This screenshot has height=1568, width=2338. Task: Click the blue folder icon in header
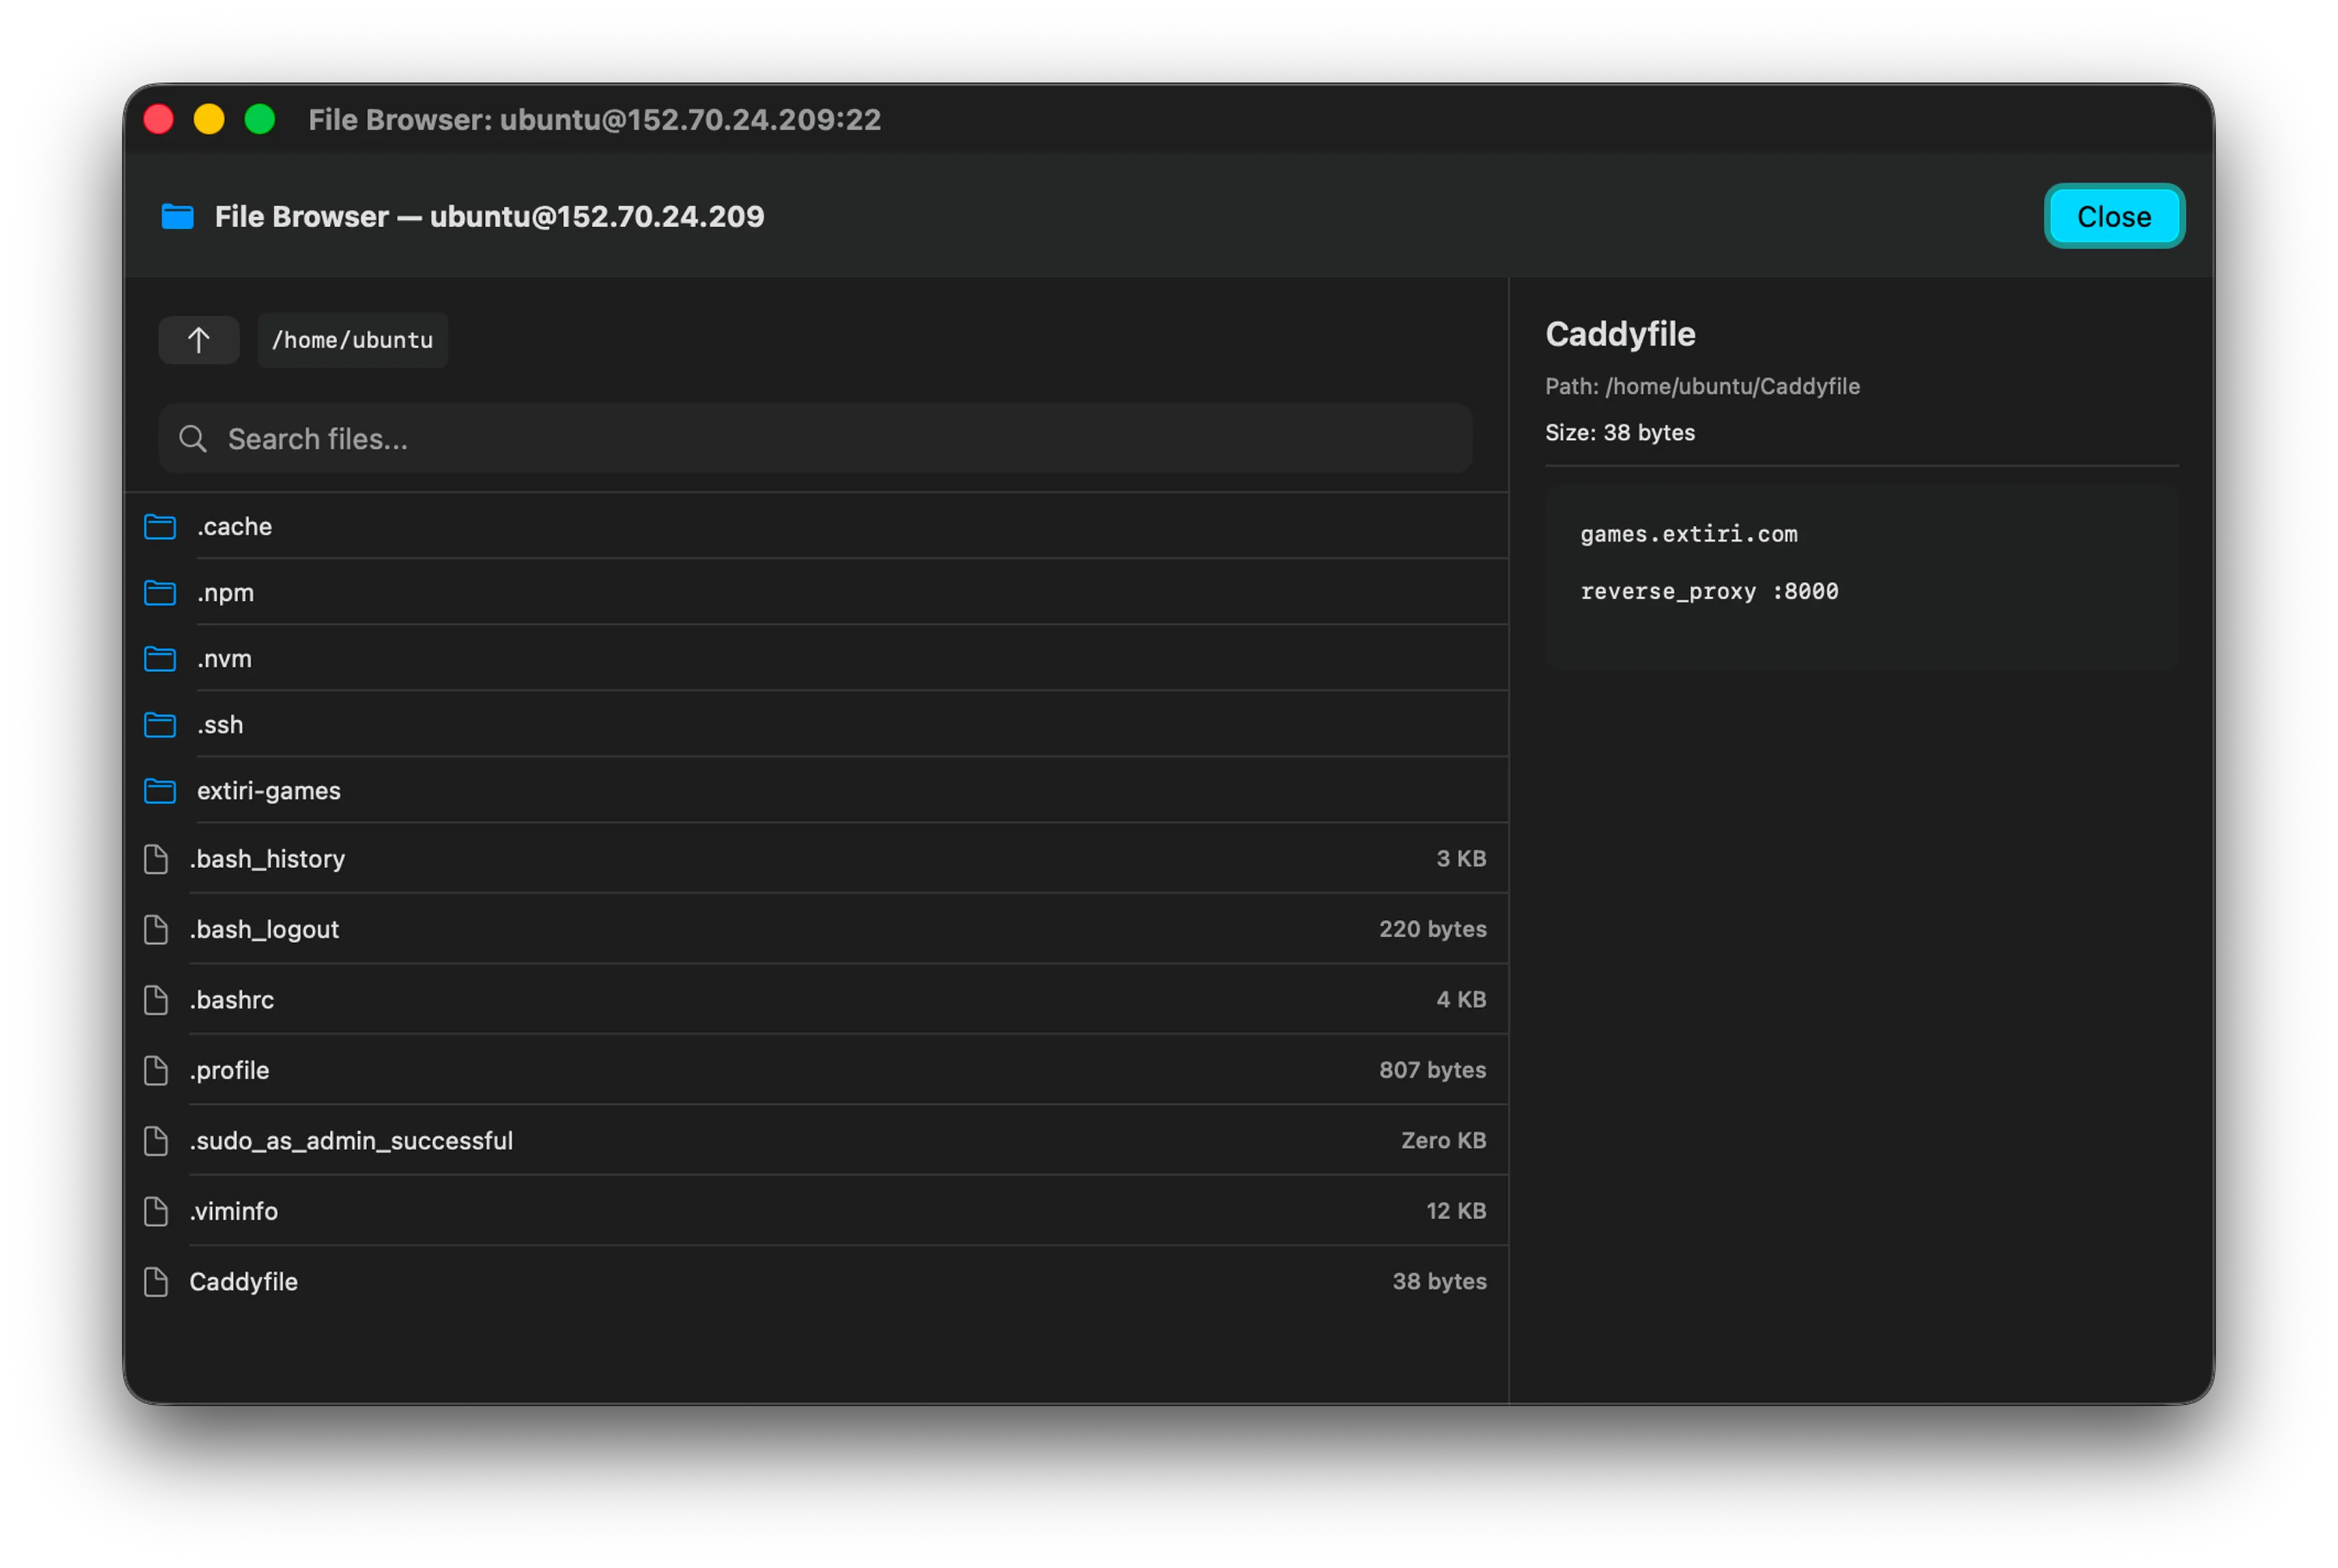[178, 216]
